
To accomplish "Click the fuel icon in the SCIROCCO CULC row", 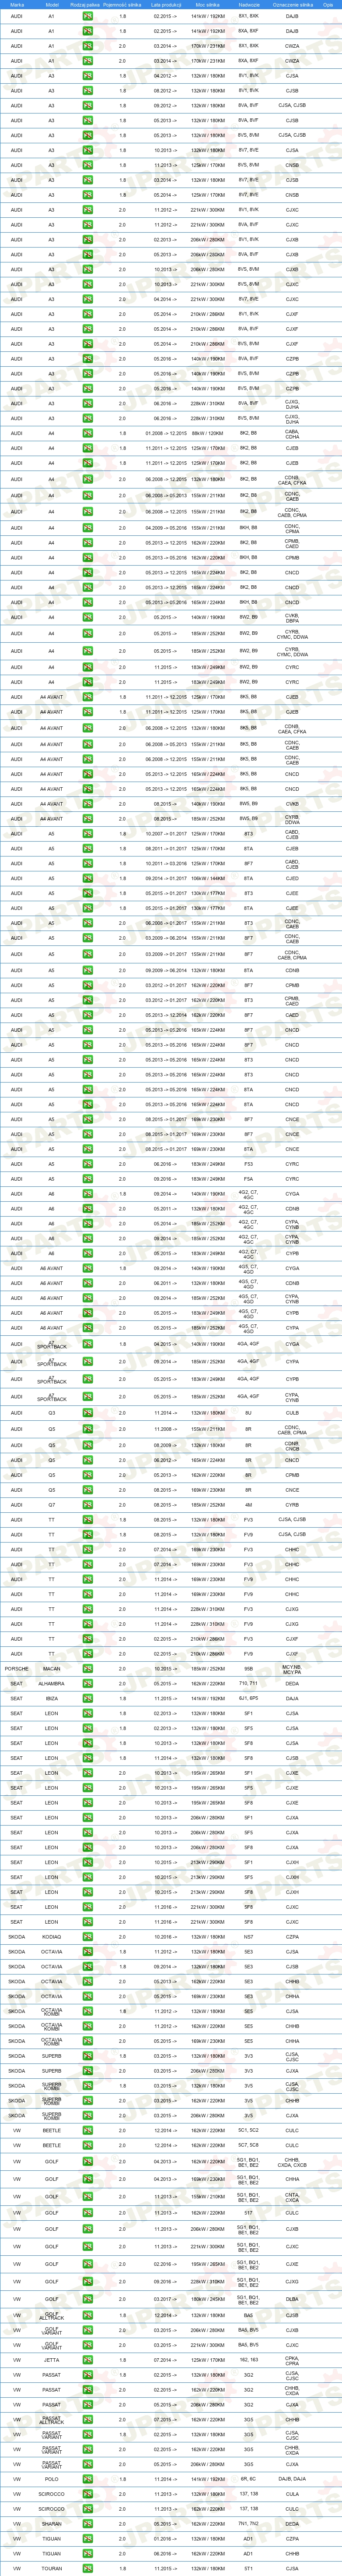I will (88, 2509).
